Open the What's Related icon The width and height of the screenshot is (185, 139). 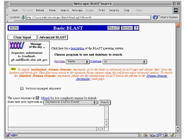click(155, 17)
